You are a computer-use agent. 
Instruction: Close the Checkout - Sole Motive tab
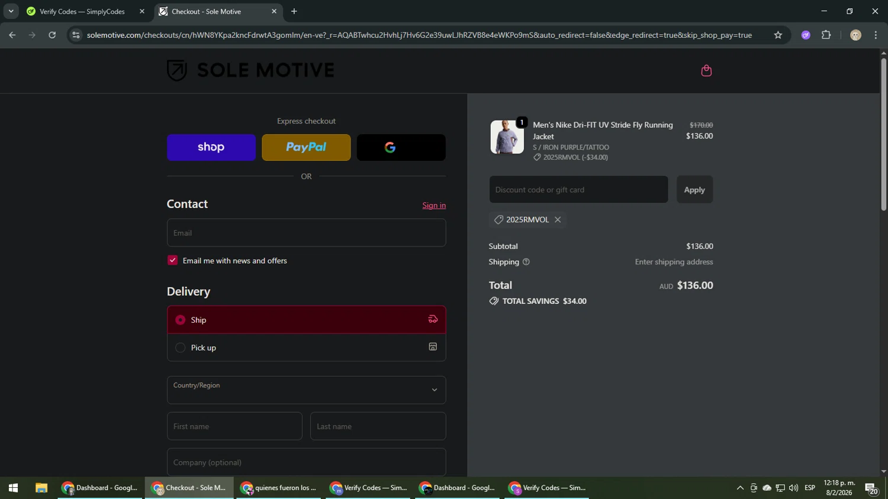[x=274, y=11]
